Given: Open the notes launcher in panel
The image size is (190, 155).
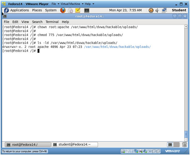Looking at the screenshot, I should [78, 10].
